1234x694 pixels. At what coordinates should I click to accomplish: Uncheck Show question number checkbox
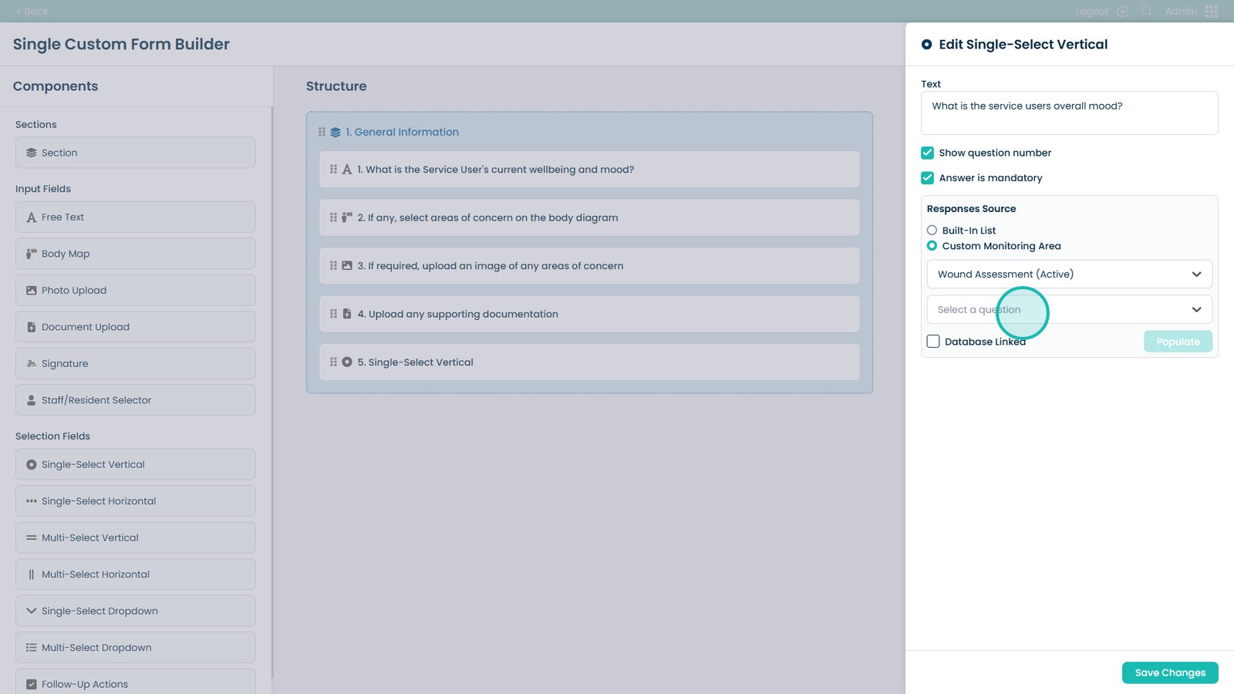[x=927, y=153]
